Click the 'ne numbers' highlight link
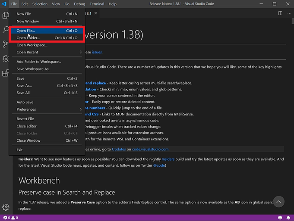The image size is (294, 221). [95, 108]
